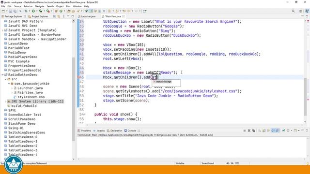Click the Remove All Terminated Launches icon
Viewport: 310px width, 174px height.
coord(254,130)
